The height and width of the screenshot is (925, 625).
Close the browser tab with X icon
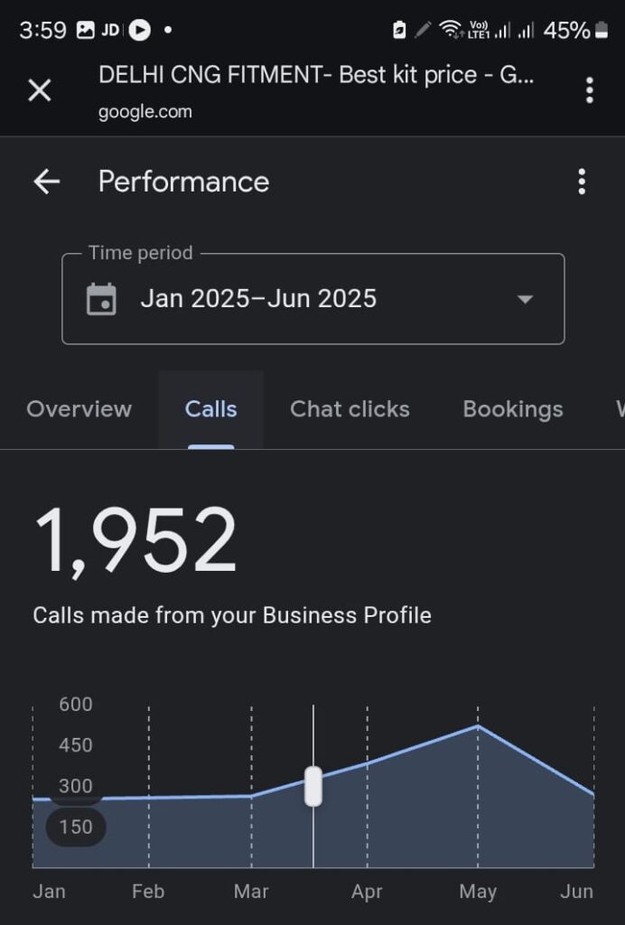(40, 90)
